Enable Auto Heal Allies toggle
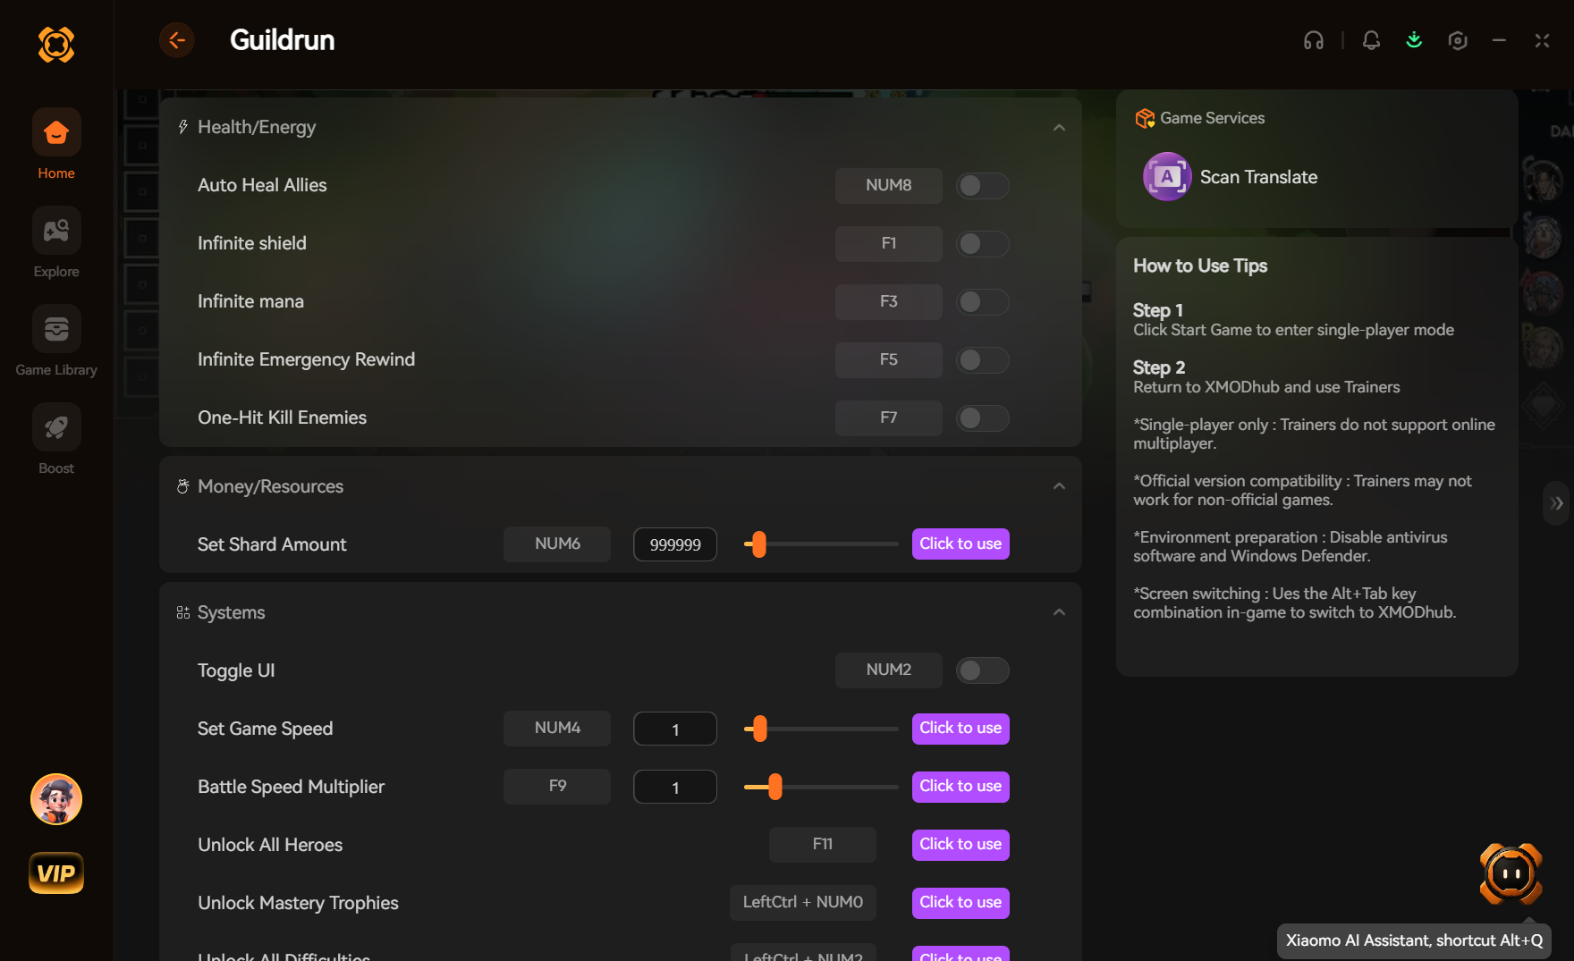The height and width of the screenshot is (961, 1574). coord(982,185)
